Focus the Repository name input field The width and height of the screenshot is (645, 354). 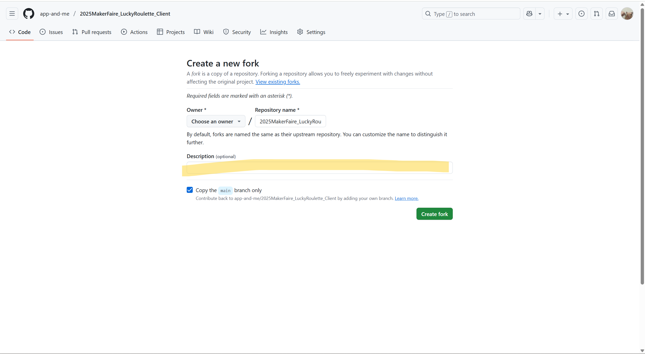coord(290,121)
